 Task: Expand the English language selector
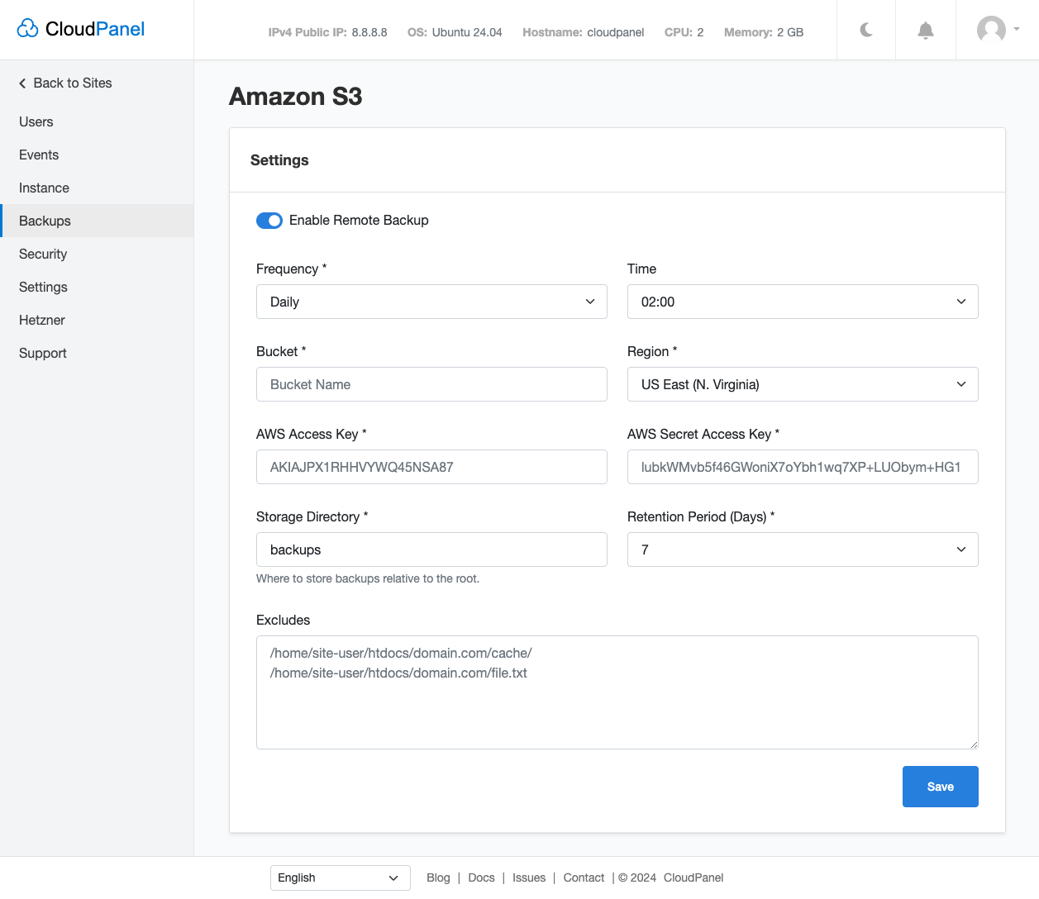(x=340, y=878)
